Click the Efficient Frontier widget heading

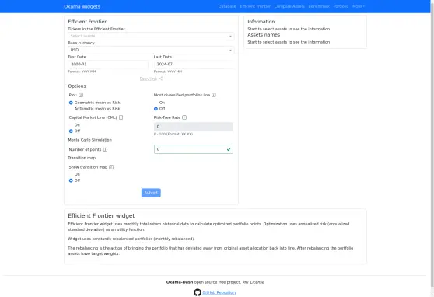(101, 215)
